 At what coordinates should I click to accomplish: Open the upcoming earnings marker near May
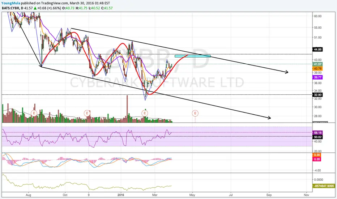pyautogui.click(x=195, y=113)
